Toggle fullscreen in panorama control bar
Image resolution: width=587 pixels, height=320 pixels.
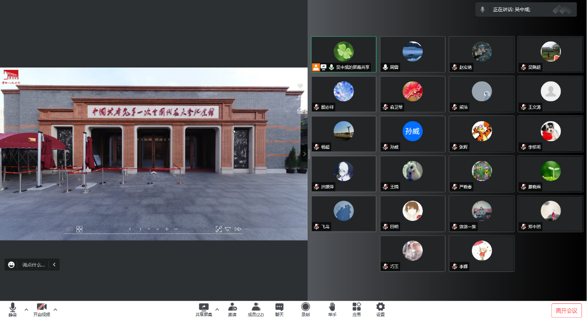click(219, 229)
